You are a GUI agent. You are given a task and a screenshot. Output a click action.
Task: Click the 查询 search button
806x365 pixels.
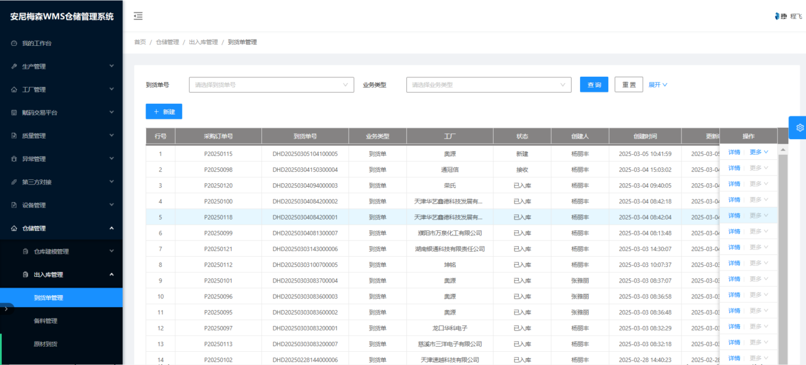point(594,84)
